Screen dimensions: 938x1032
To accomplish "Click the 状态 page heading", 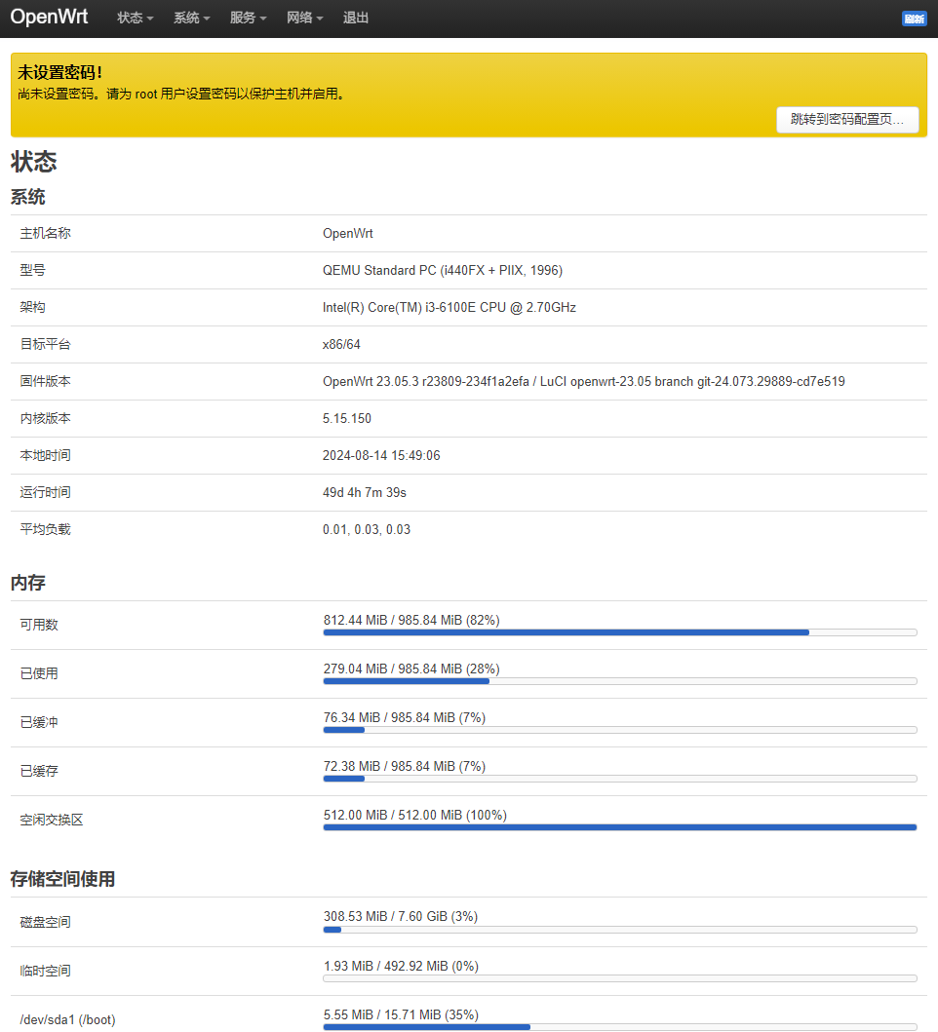I will click(33, 162).
